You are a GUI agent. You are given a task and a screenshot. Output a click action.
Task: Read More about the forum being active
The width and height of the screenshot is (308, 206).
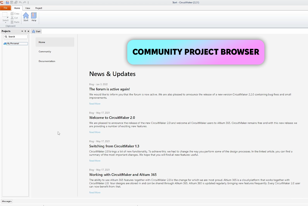[x=95, y=103]
